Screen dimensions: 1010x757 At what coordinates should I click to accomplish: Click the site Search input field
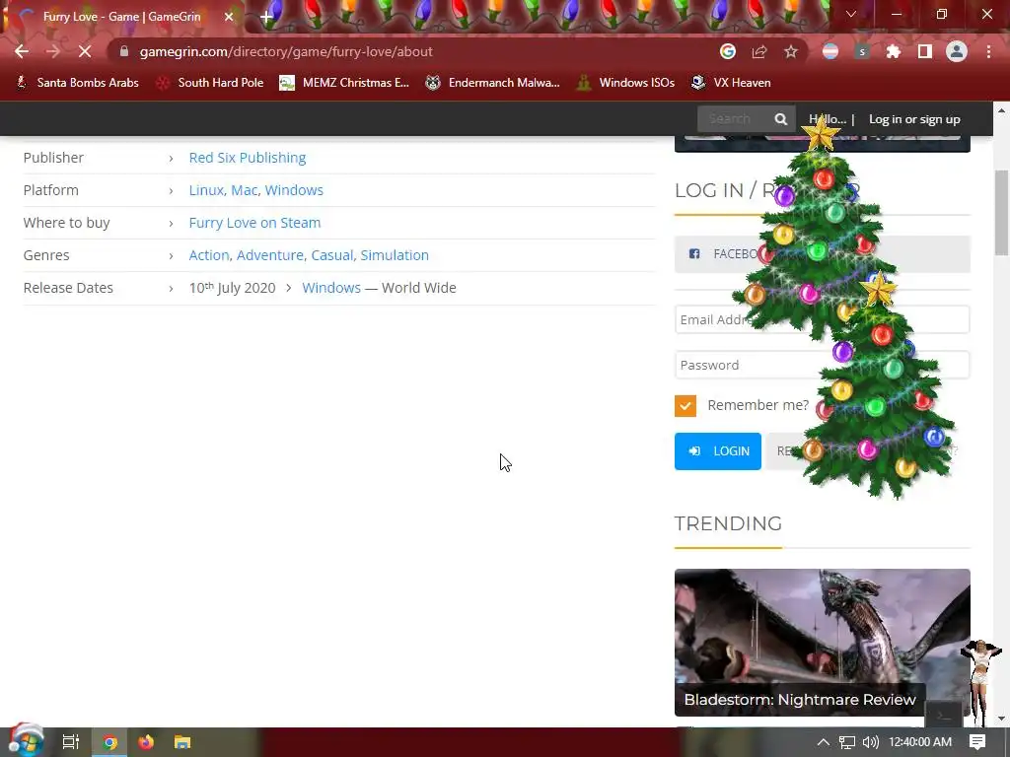click(x=733, y=119)
